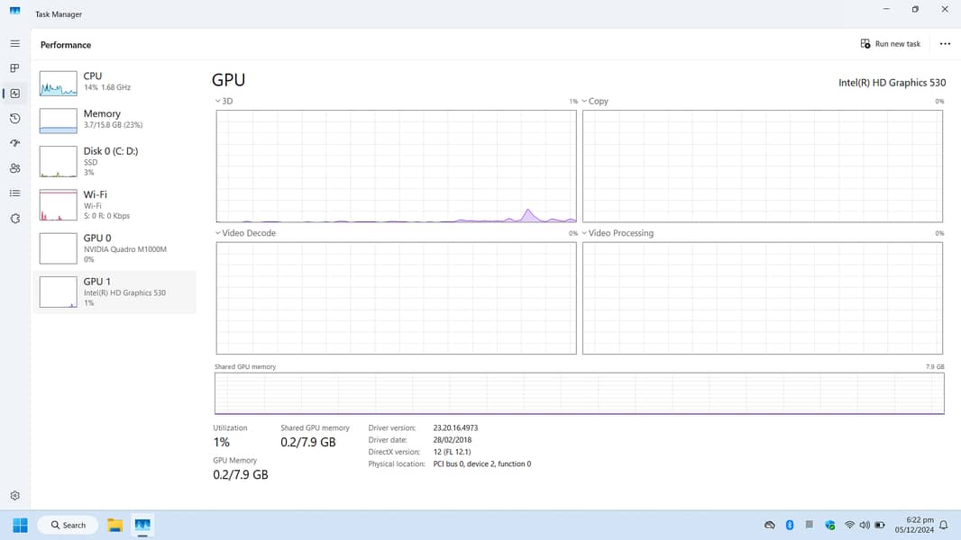Click the PCI bus physical location text
Viewport: 961px width, 540px height.
481,464
